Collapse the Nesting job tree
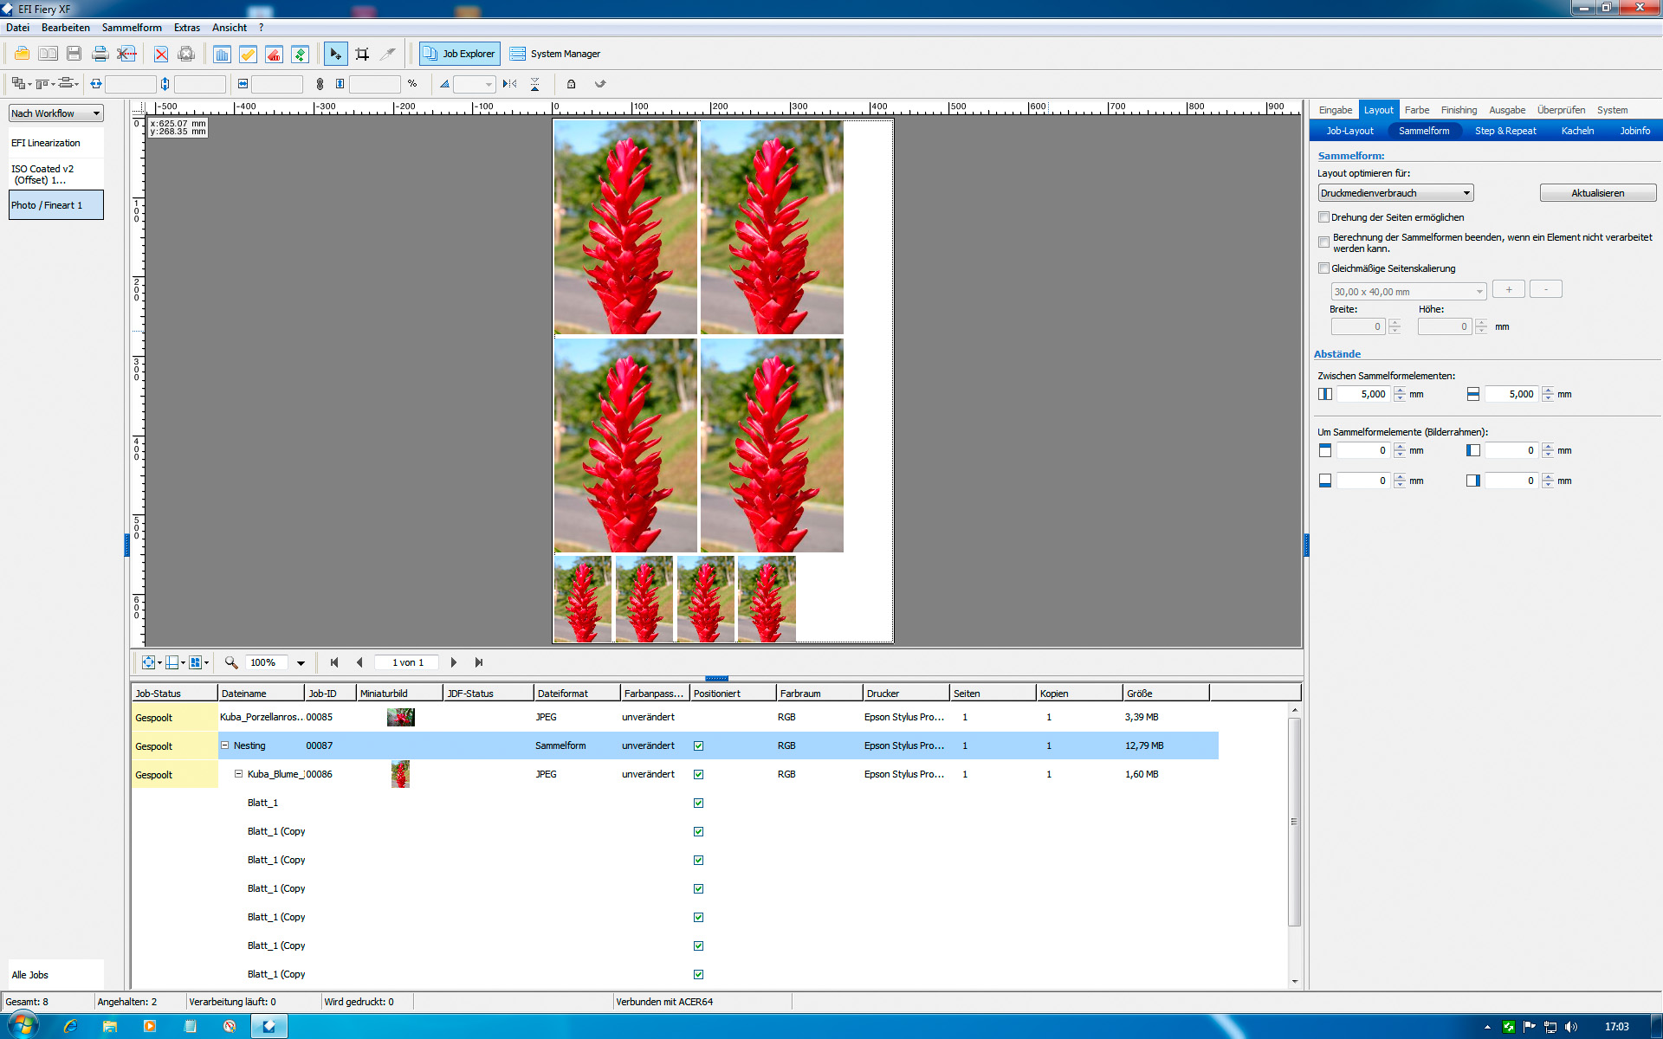Viewport: 1663px width, 1039px height. coord(224,745)
